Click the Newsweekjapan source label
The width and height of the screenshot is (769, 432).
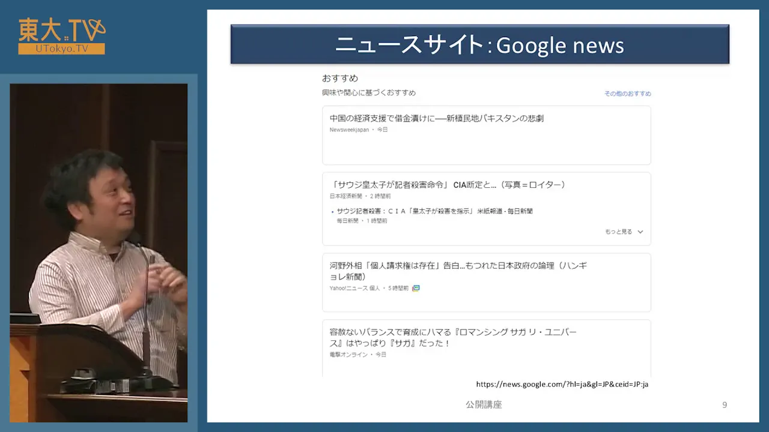tap(349, 130)
